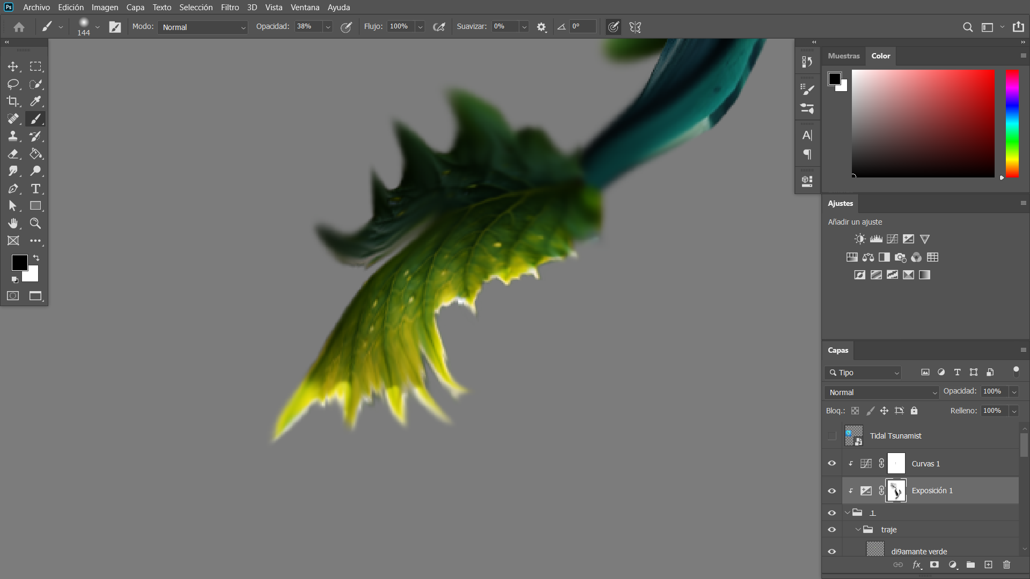Select the Lasso tool
The image size is (1030, 579).
[13, 84]
